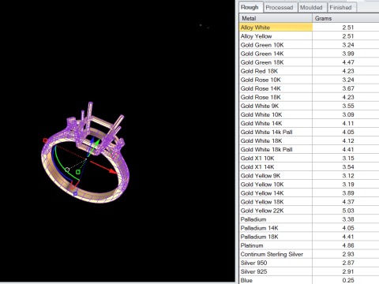Open the Moulded tab
The image size is (379, 284).
tap(311, 7)
